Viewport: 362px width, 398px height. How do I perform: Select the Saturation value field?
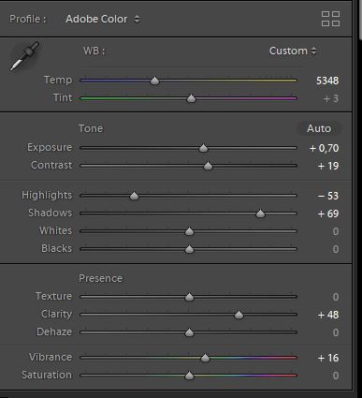tap(336, 376)
